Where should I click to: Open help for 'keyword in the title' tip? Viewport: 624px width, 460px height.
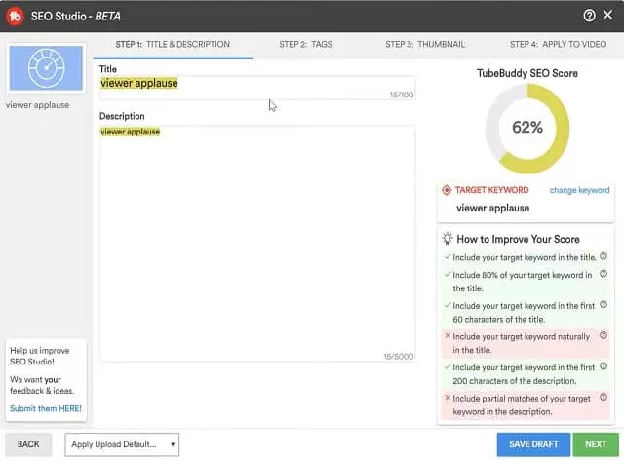[x=604, y=256]
